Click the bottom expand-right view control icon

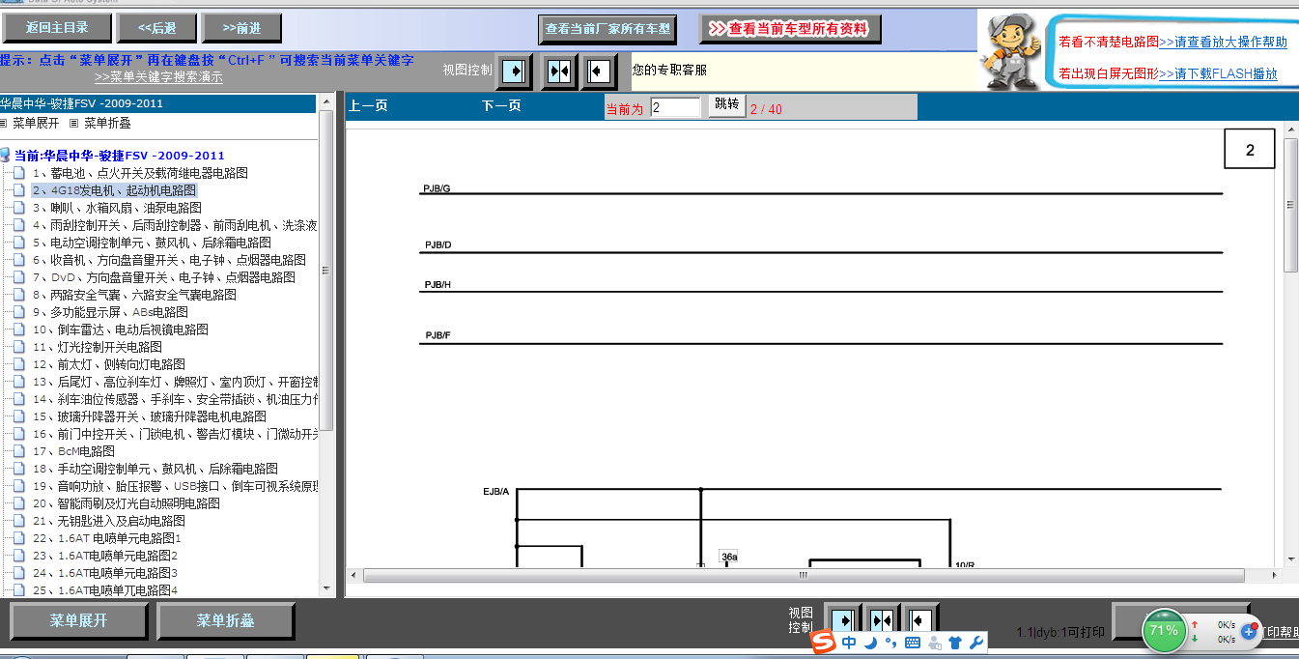(x=842, y=620)
